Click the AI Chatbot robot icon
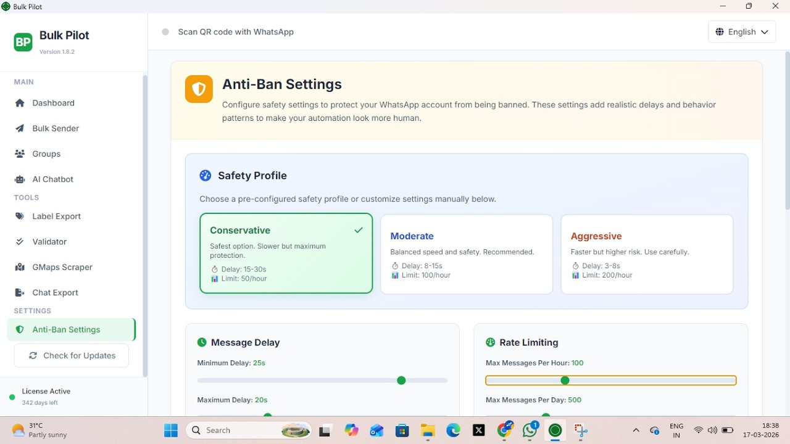The width and height of the screenshot is (790, 444). pos(20,179)
